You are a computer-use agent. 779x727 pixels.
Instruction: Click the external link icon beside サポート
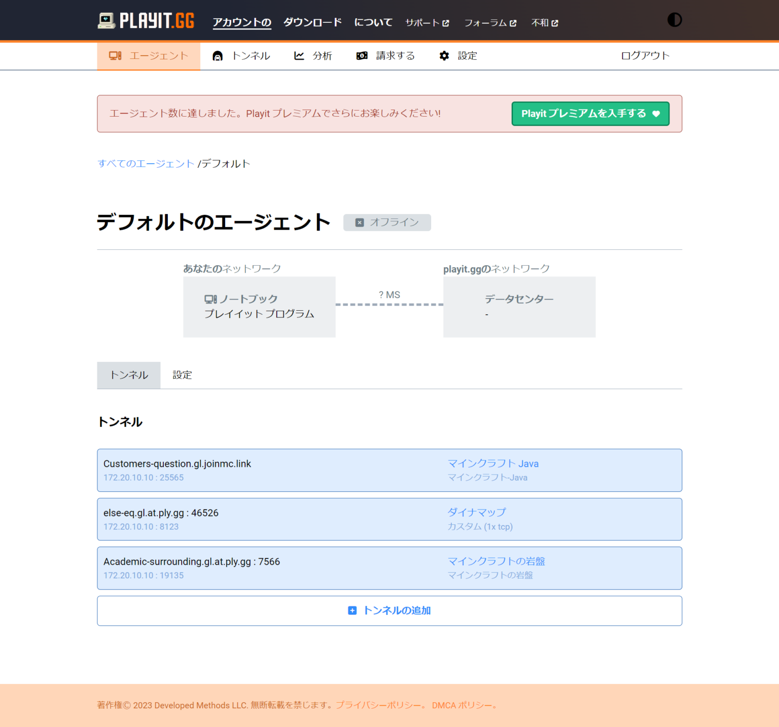[x=446, y=23]
